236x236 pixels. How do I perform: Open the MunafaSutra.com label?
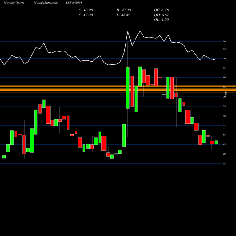point(46,3)
